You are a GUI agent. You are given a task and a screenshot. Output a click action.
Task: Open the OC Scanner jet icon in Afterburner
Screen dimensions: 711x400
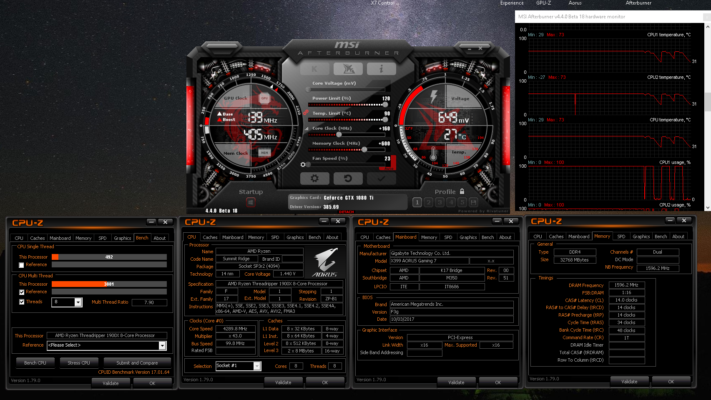348,69
